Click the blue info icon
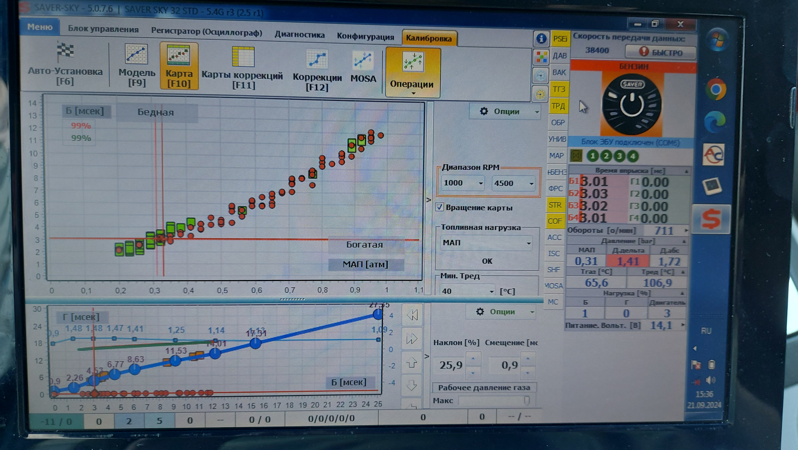The height and width of the screenshot is (450, 798). (541, 39)
